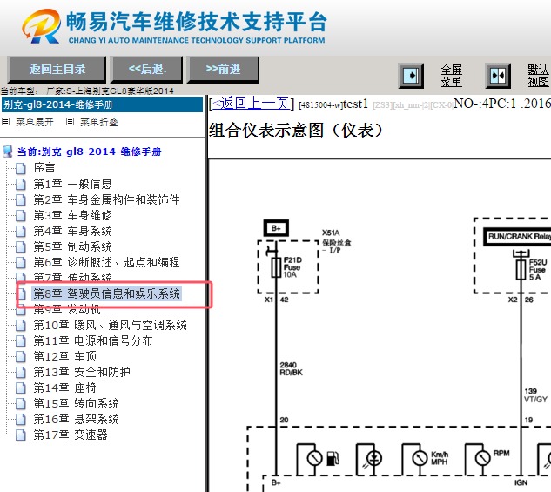
Task: Click the full-screen menu arrow icon
Action: (411, 76)
